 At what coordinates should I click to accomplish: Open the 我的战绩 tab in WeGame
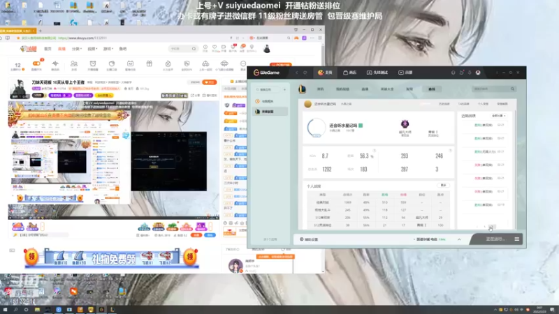click(342, 89)
